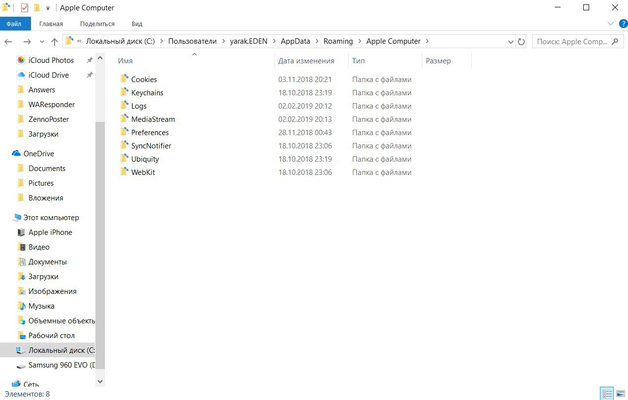
Task: Open the Главная ribbon tab
Action: pyautogui.click(x=51, y=24)
